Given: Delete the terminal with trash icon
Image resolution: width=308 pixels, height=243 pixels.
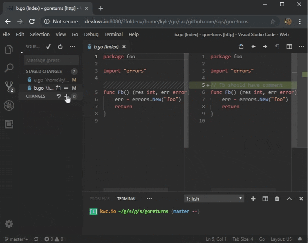Looking at the screenshot, I should point(277,199).
